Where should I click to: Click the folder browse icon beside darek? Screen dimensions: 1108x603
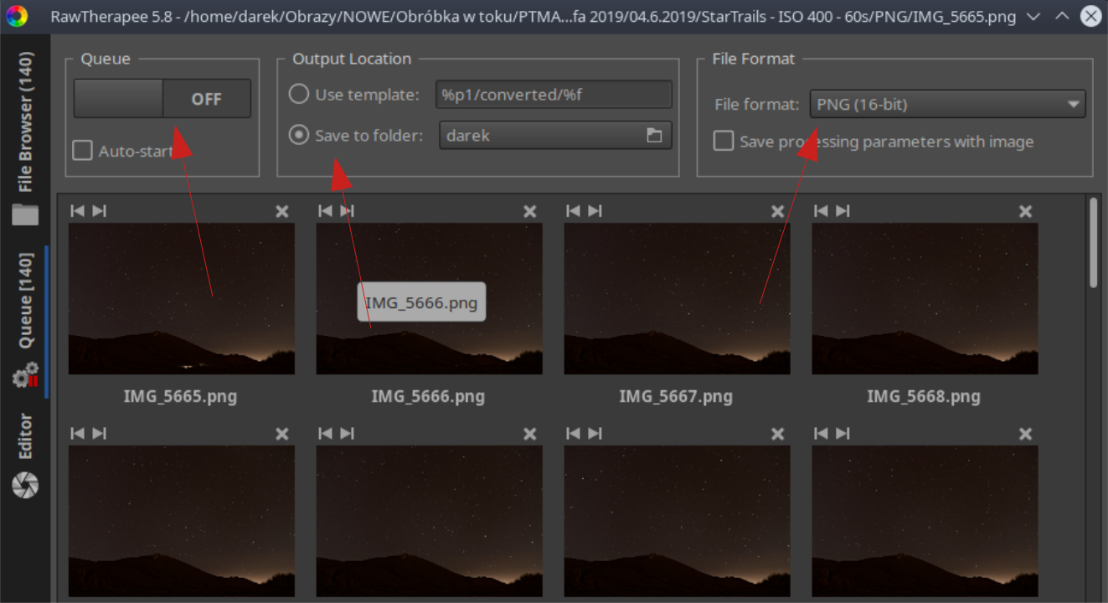click(x=654, y=135)
